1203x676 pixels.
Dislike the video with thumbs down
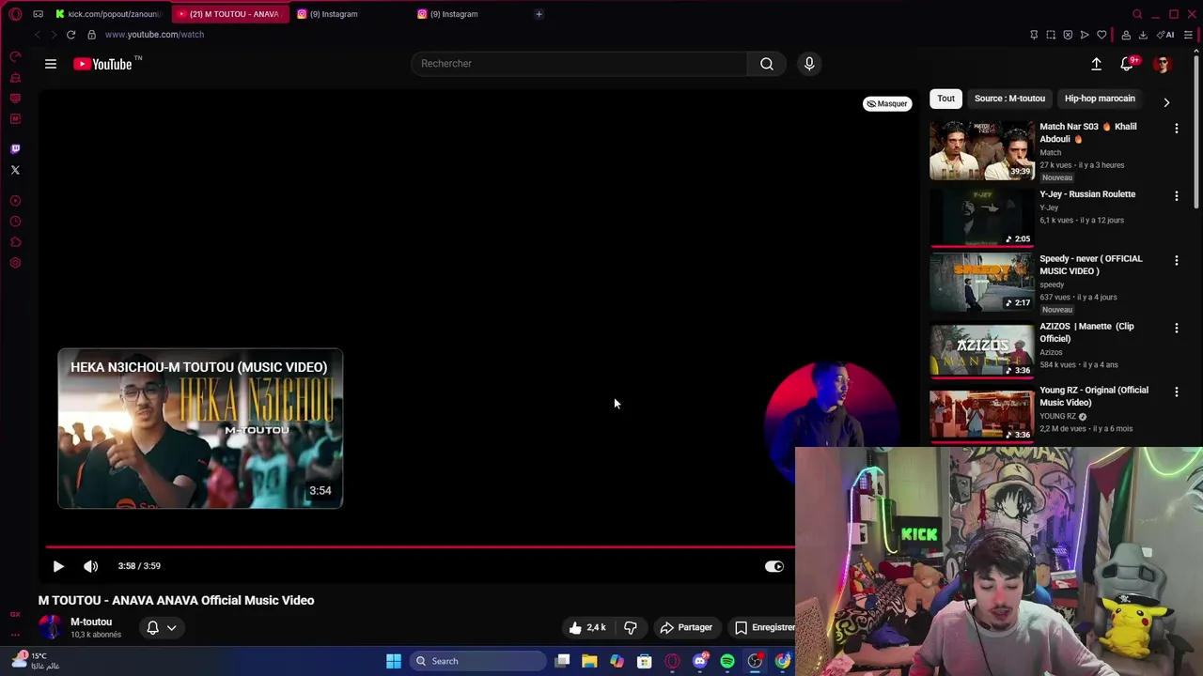pyautogui.click(x=631, y=627)
